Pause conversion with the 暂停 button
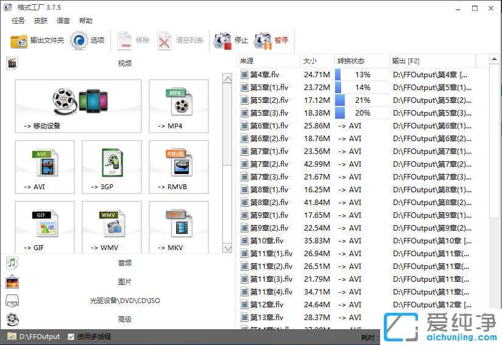This screenshot has width=502, height=345. 272,41
